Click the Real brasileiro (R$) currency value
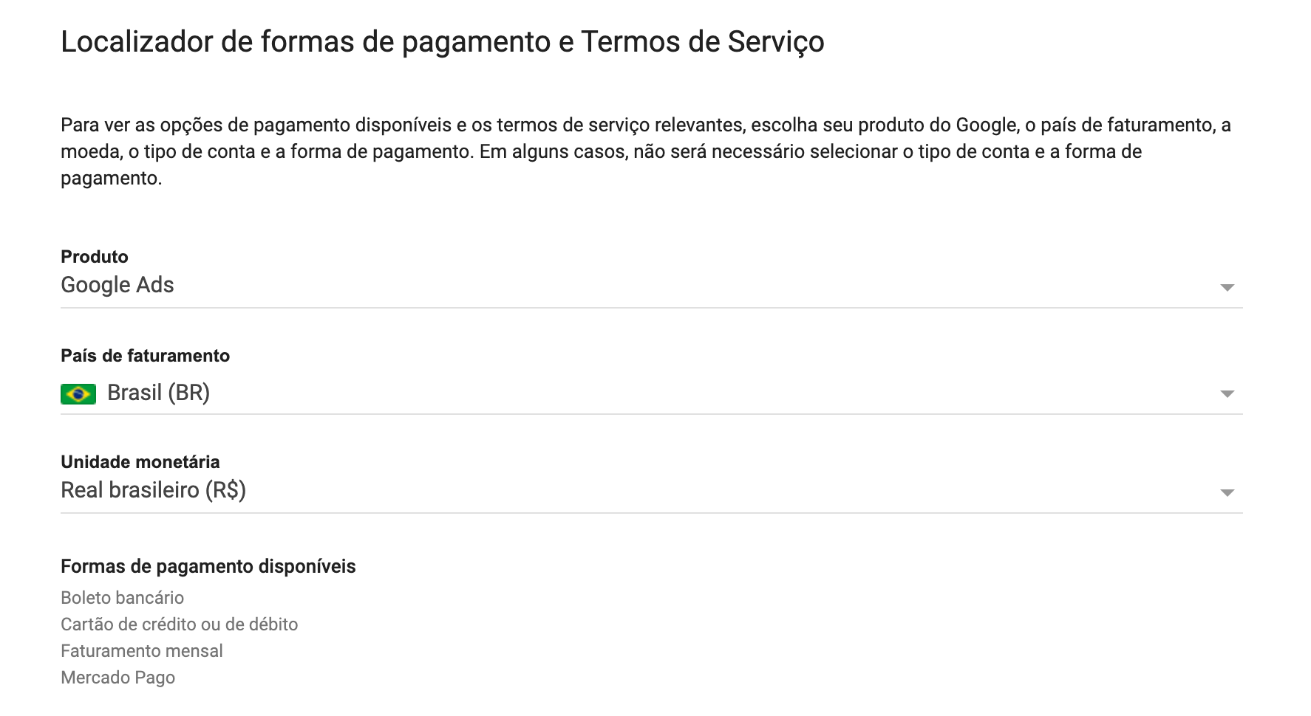Image resolution: width=1311 pixels, height=716 pixels. 153,490
